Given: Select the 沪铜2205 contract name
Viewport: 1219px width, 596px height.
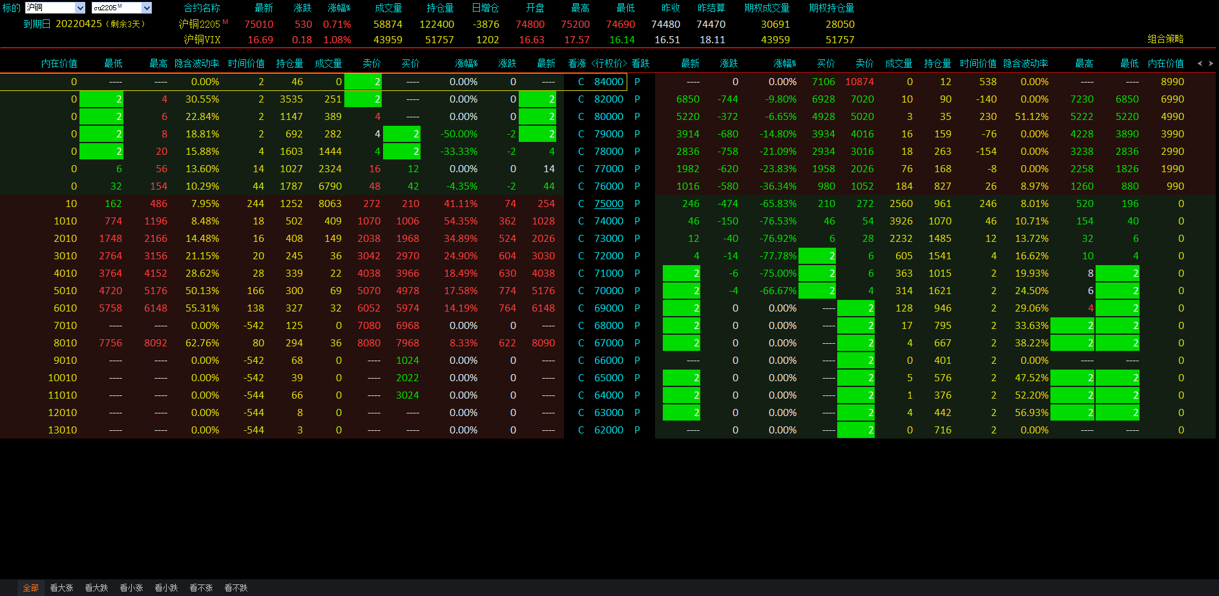Looking at the screenshot, I should tap(200, 24).
